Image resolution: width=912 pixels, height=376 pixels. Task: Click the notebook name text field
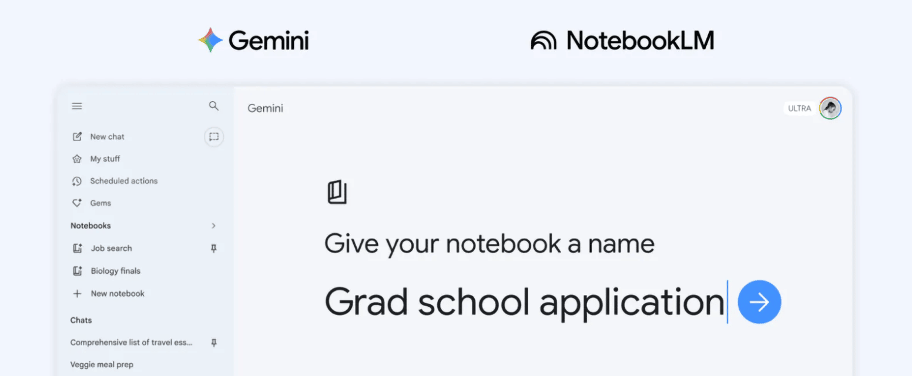[x=524, y=302]
